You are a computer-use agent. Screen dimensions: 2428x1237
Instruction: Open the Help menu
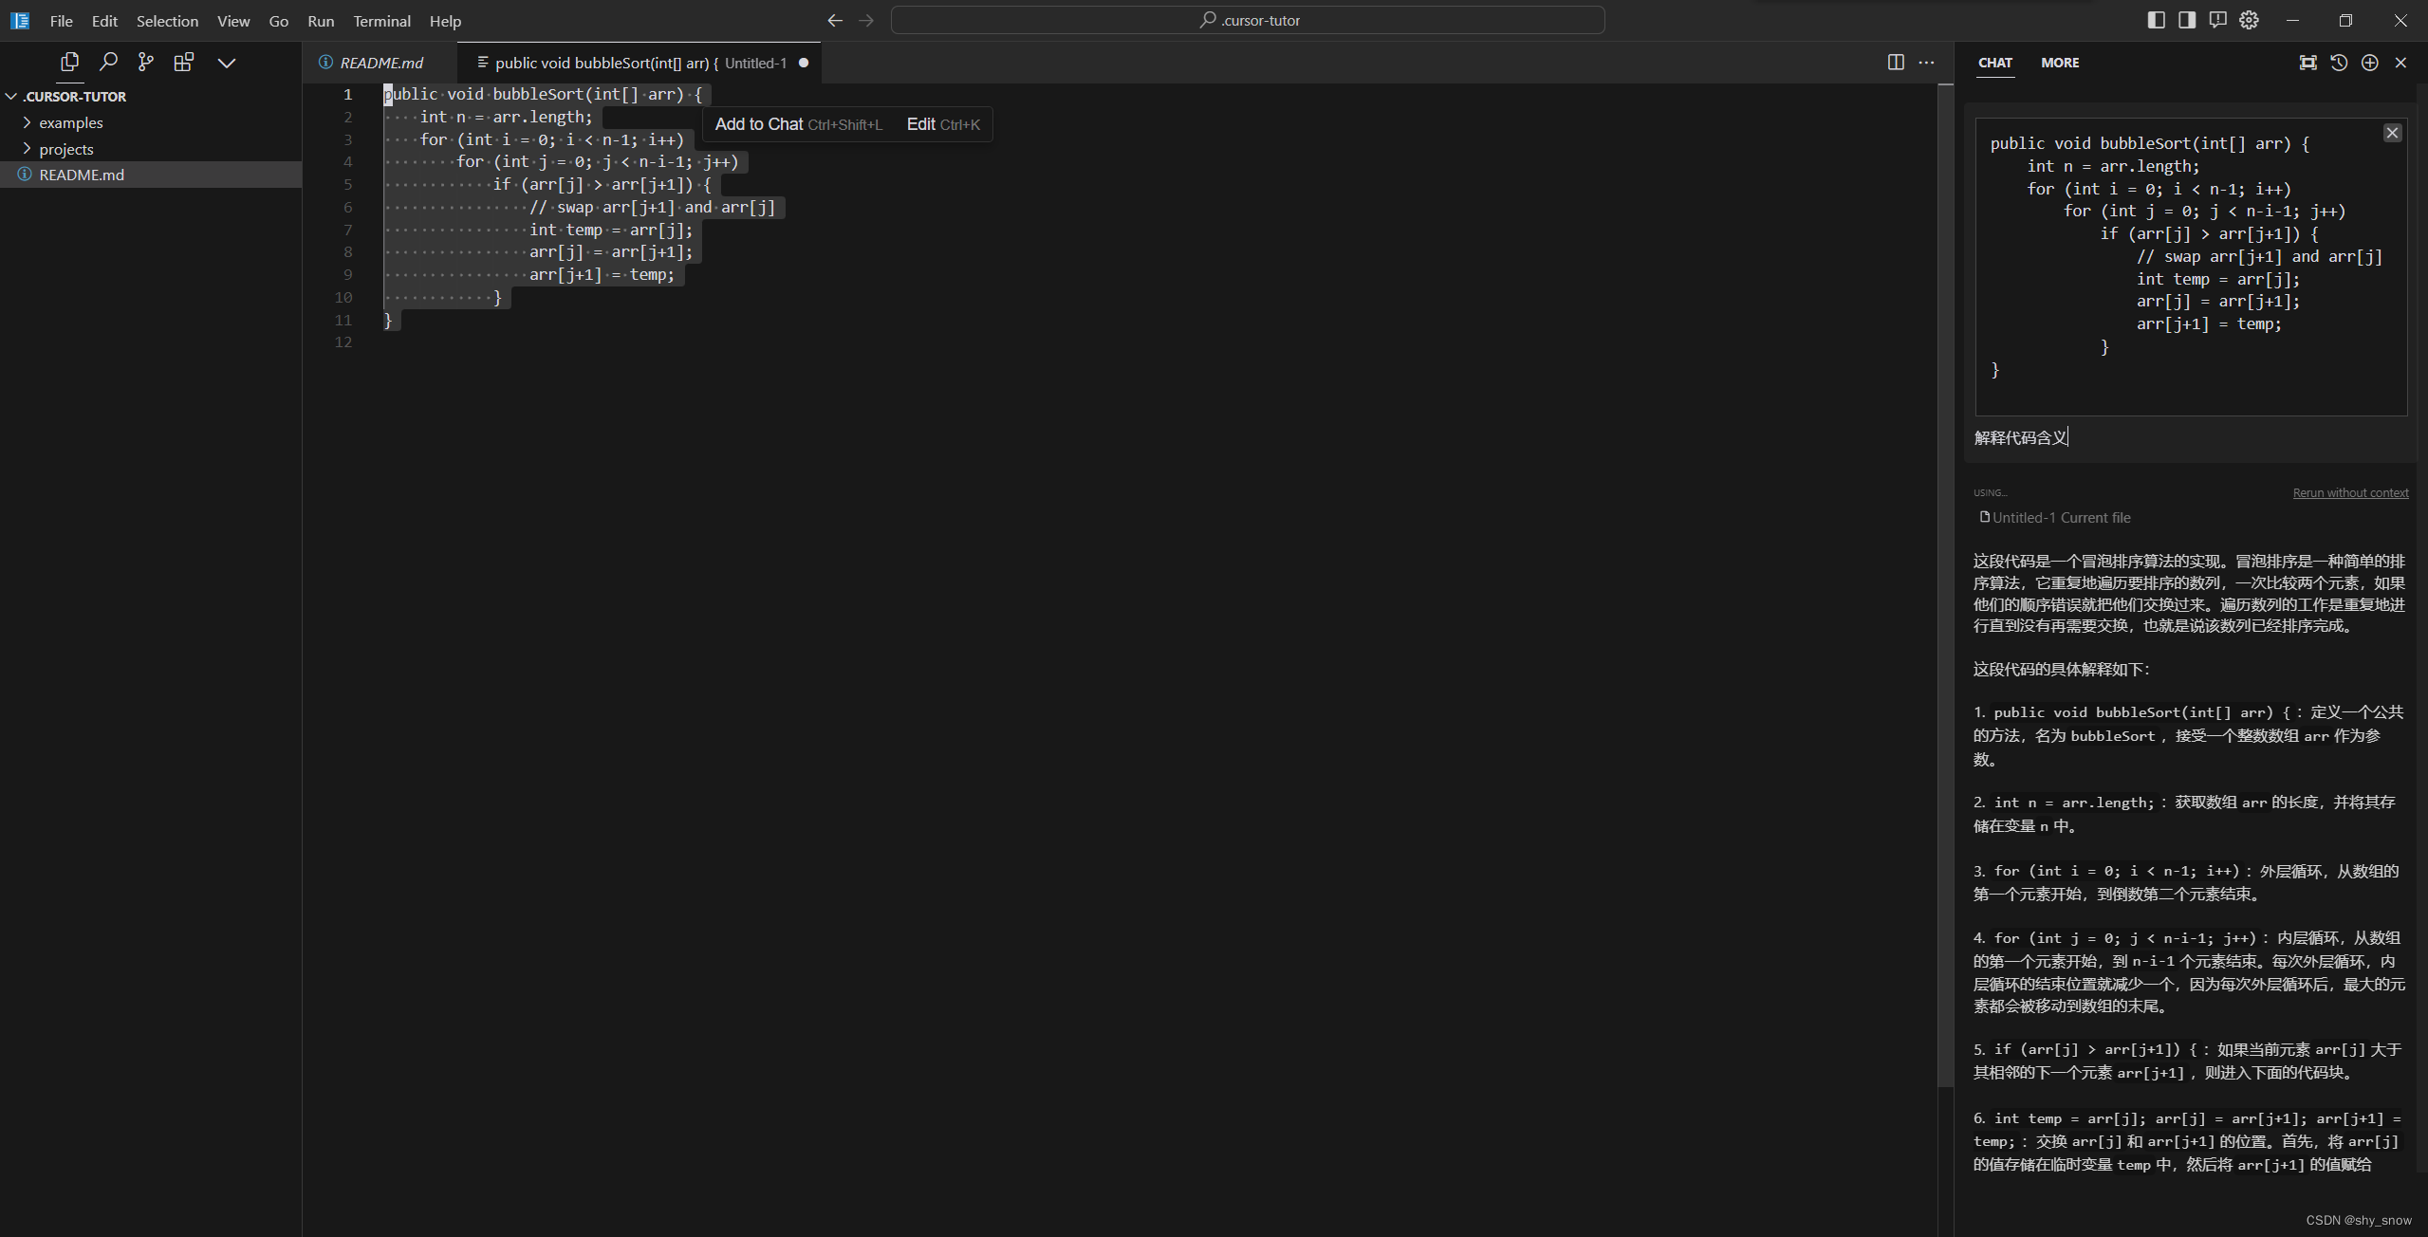click(445, 20)
